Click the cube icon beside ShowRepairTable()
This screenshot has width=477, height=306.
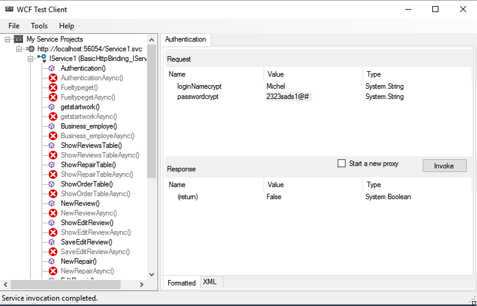point(52,165)
